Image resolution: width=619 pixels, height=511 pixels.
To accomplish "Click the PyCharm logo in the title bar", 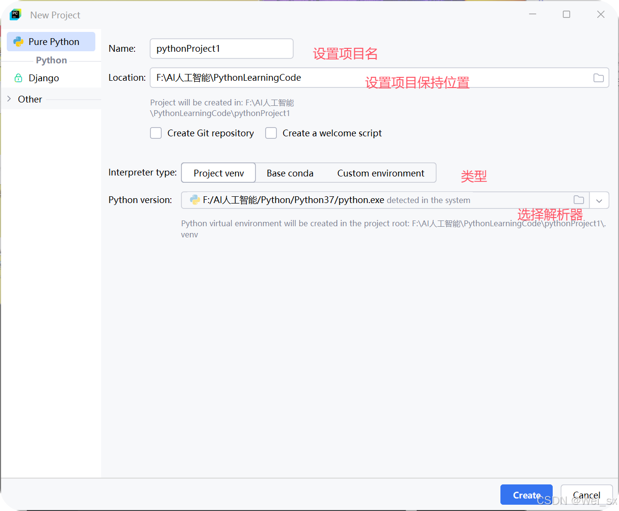I will [x=15, y=15].
